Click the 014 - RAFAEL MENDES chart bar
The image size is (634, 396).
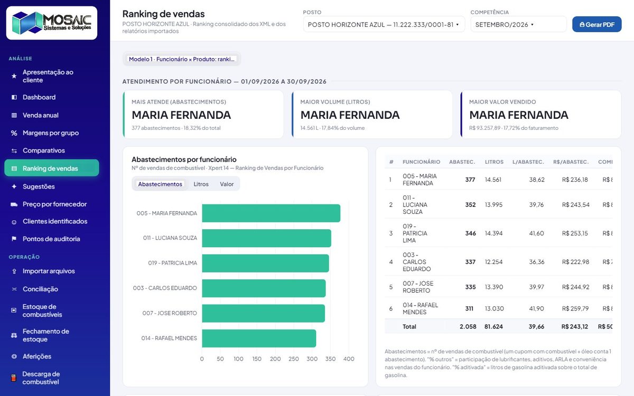click(x=259, y=338)
